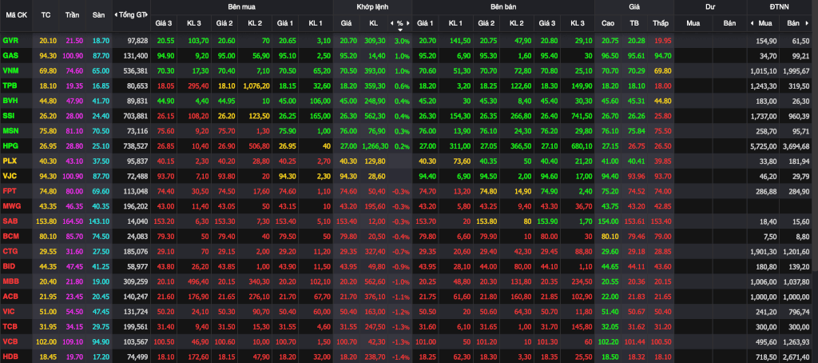This screenshot has width=818, height=363.
Task: Sort by TC reference price header
Action: coord(46,15)
